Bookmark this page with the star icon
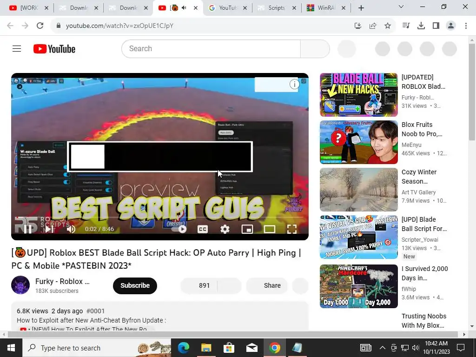Viewport: 476px width, 357px height. [388, 26]
